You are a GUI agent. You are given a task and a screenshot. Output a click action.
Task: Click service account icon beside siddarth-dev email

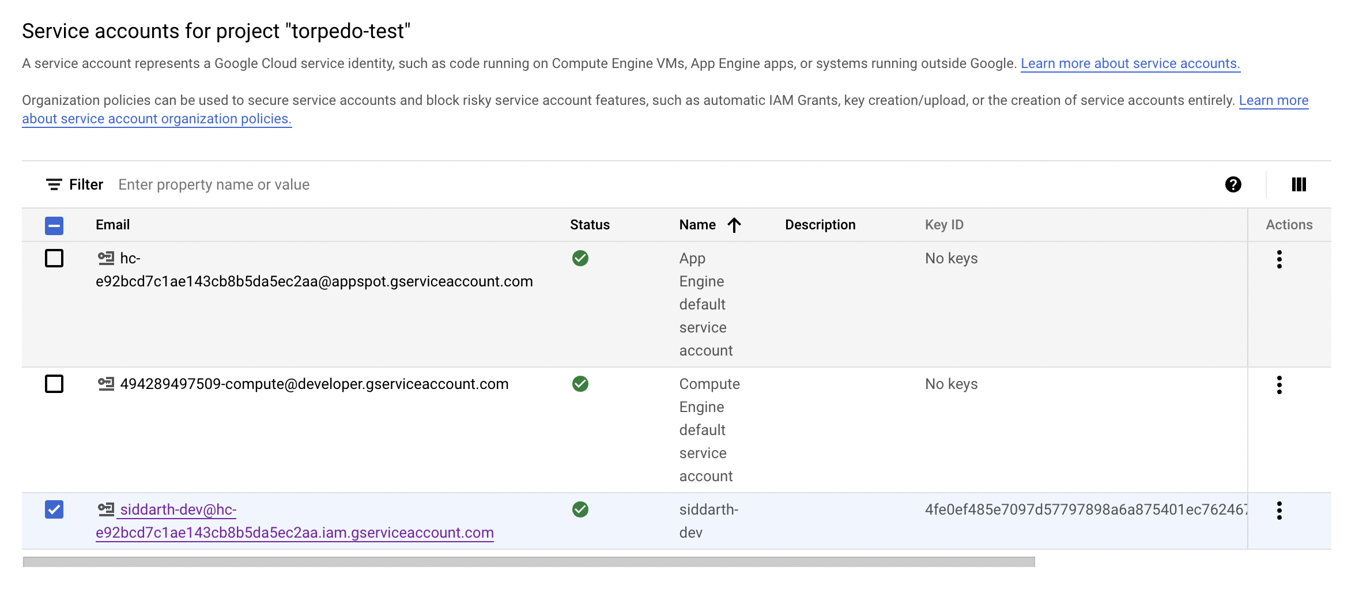tap(105, 509)
